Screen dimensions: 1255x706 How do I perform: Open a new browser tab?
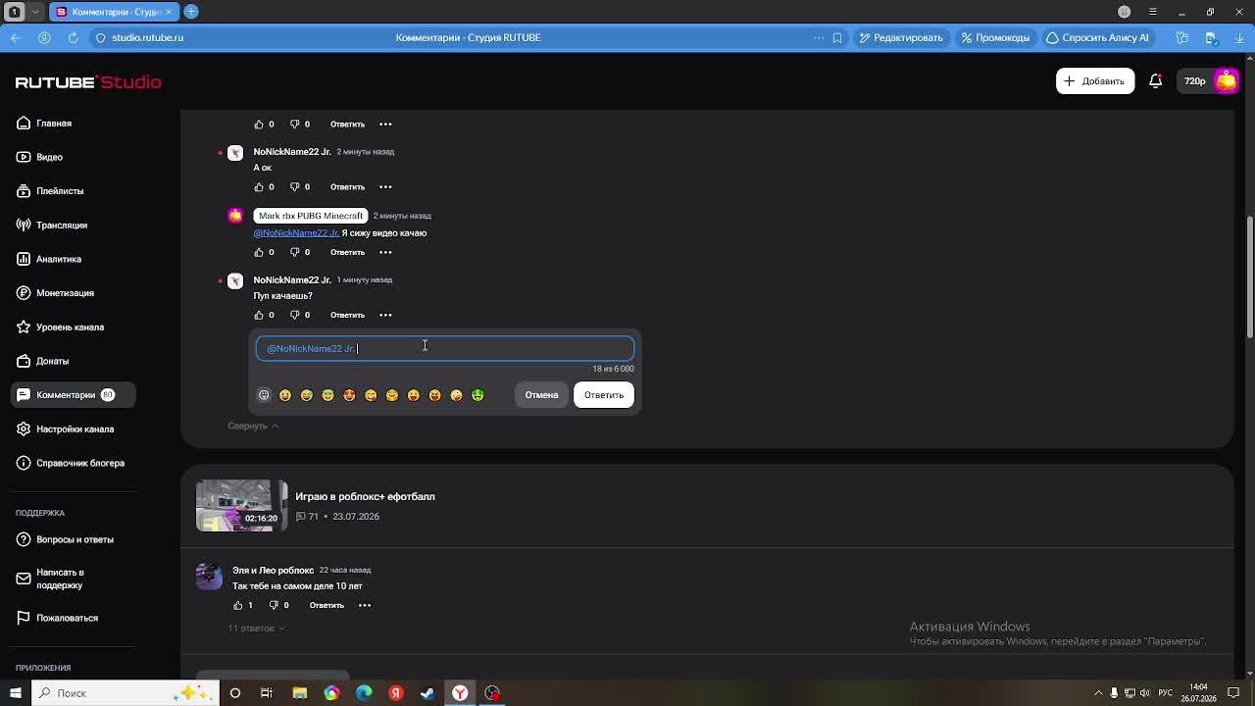click(191, 12)
